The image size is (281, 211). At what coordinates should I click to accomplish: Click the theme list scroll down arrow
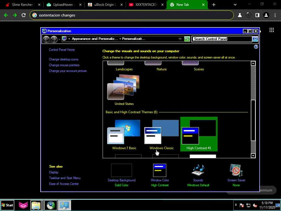click(253, 156)
